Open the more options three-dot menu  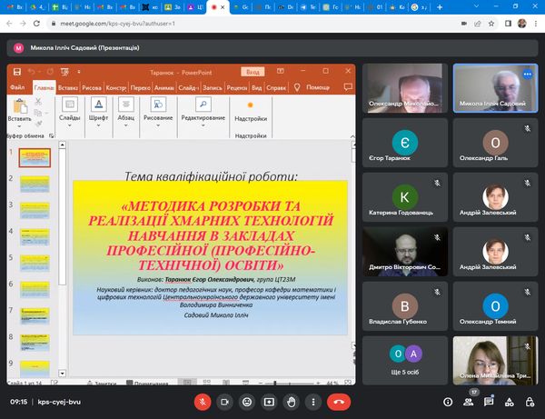click(314, 400)
